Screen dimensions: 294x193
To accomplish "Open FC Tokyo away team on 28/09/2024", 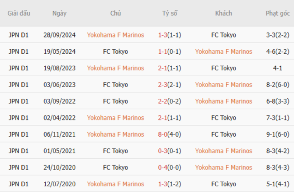I will pyautogui.click(x=223, y=35).
